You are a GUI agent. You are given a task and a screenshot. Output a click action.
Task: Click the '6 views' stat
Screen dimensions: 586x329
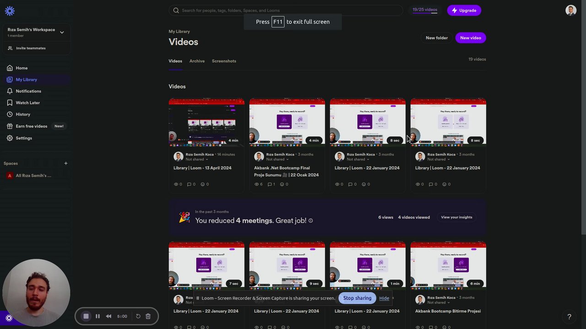pos(385,218)
